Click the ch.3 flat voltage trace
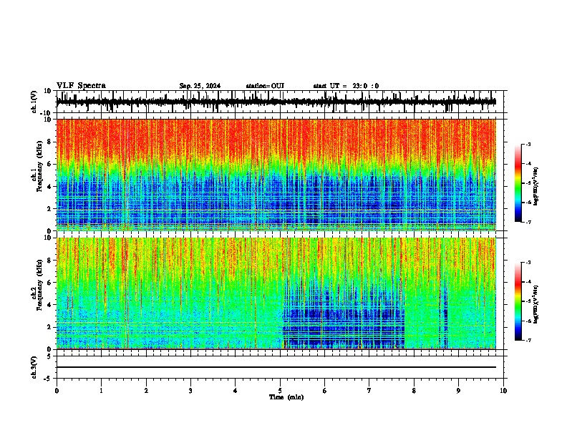Screen dimensions: 567x438 (276, 367)
